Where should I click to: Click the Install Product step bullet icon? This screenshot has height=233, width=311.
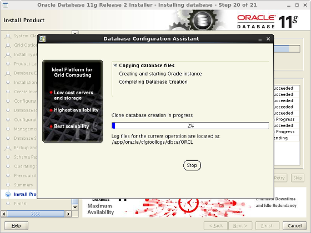pyautogui.click(x=8, y=194)
